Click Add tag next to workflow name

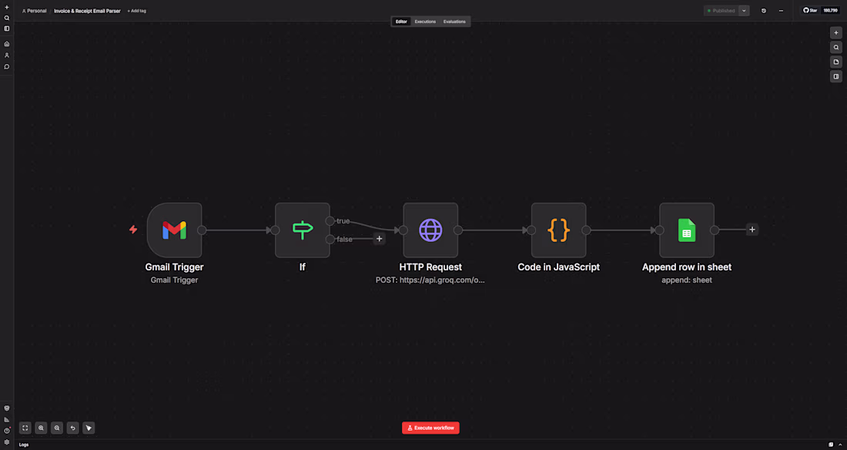coord(136,11)
